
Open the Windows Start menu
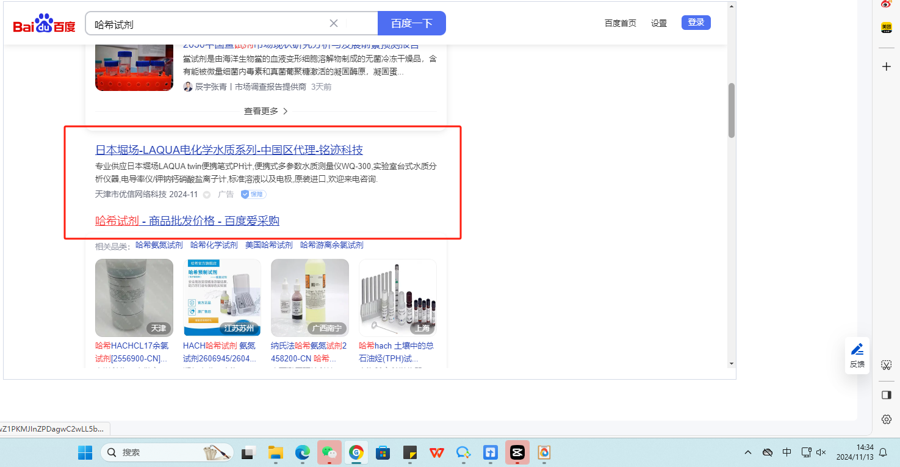(85, 452)
